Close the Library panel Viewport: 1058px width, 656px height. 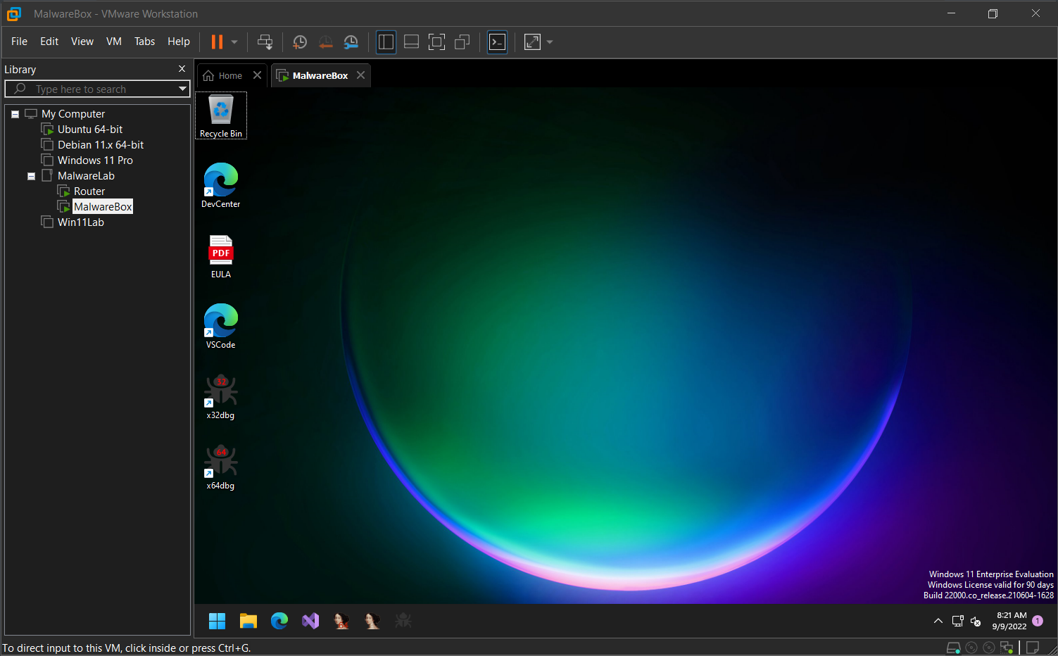point(182,69)
